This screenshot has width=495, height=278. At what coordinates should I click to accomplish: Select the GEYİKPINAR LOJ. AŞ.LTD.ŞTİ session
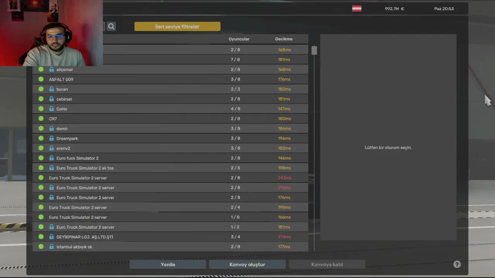(170, 237)
